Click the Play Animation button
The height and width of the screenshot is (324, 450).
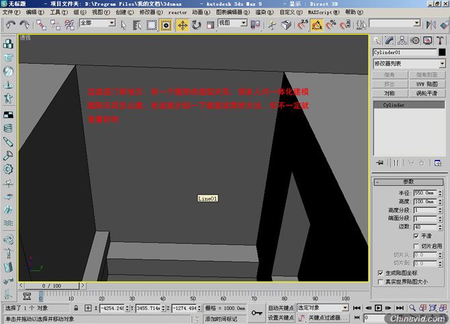point(378,308)
